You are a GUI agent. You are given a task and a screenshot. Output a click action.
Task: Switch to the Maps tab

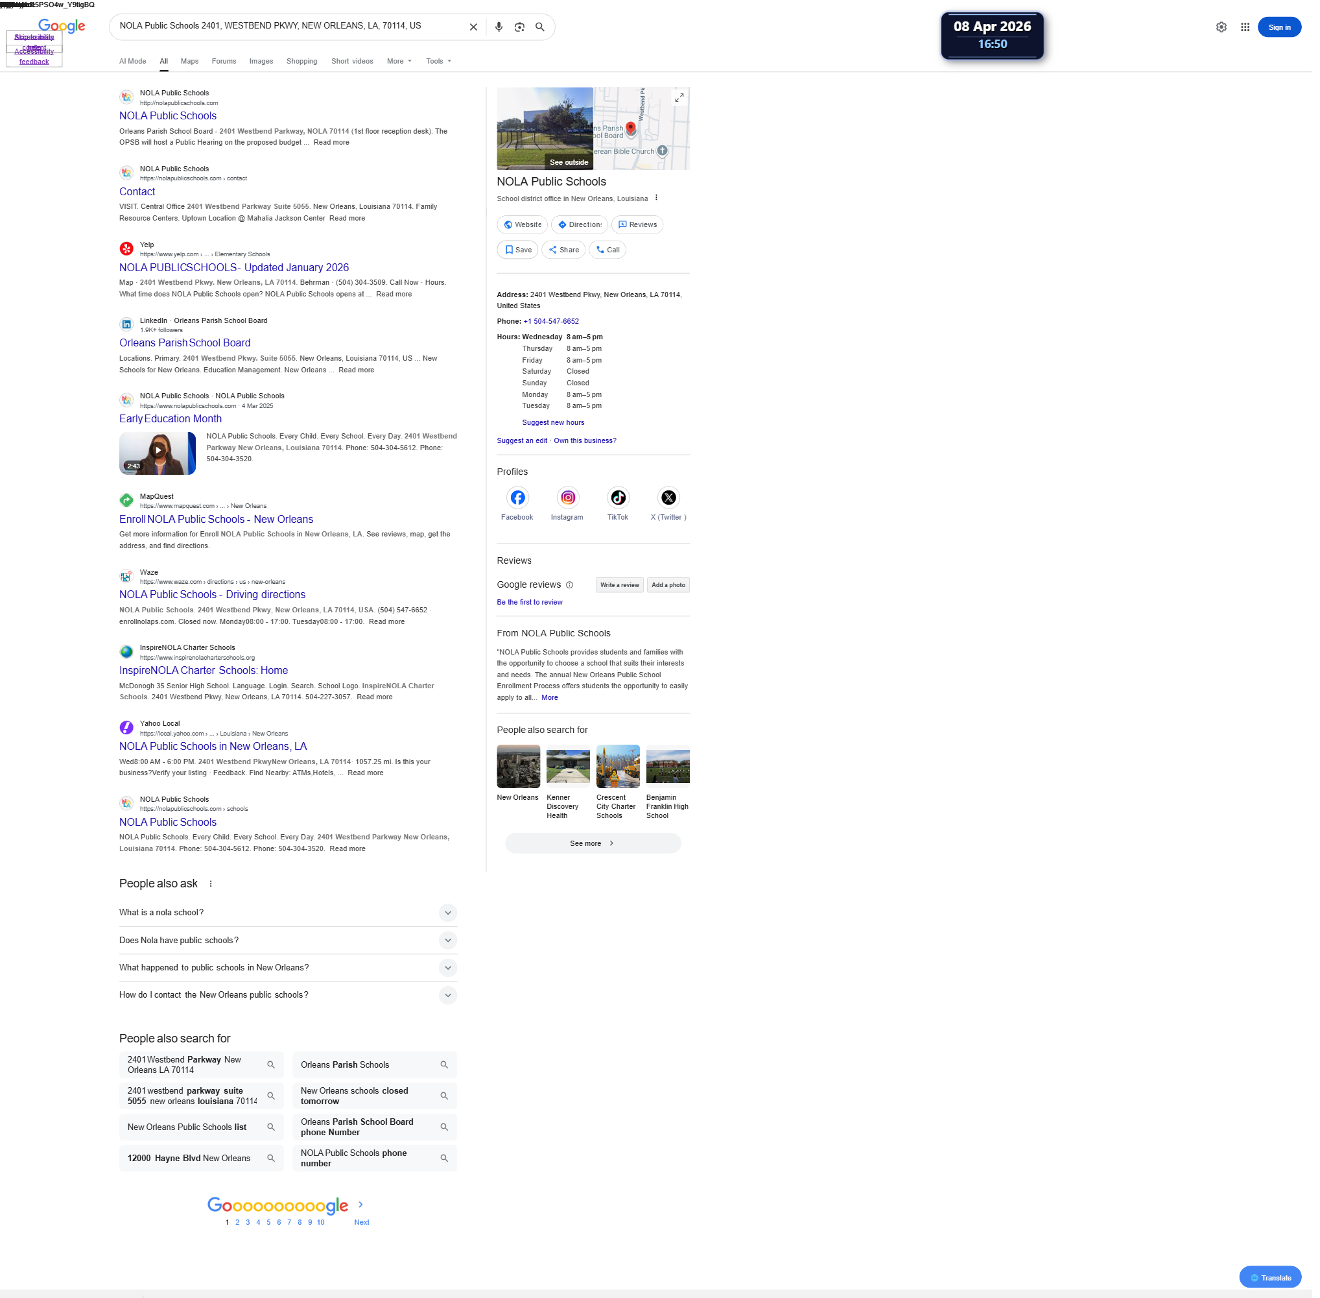[189, 62]
